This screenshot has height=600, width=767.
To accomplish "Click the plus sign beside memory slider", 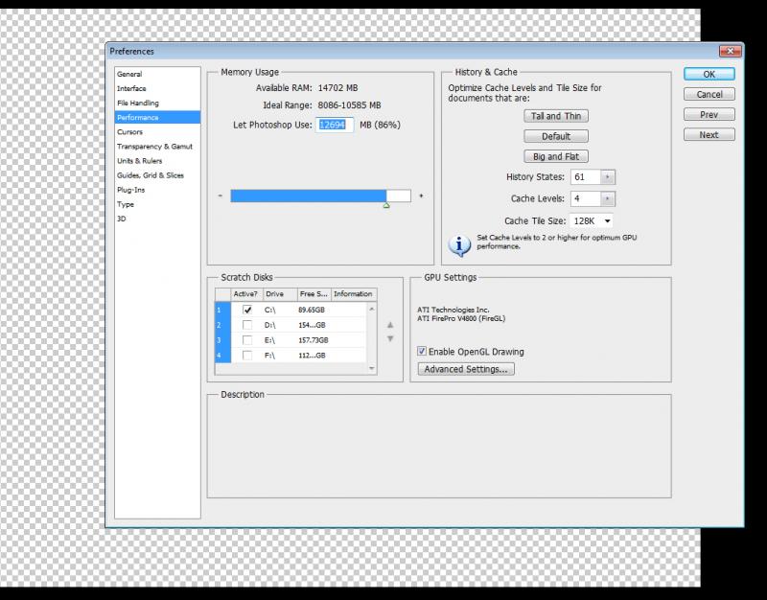I will (421, 196).
